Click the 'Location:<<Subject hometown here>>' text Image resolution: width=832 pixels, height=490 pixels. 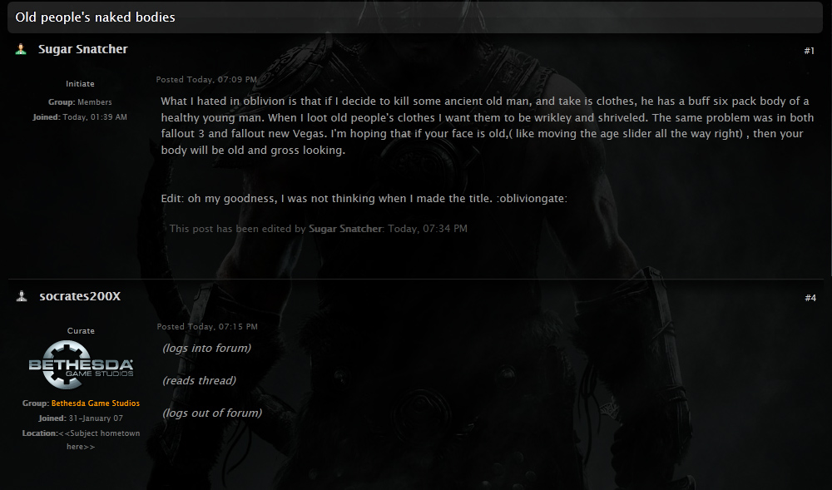(x=81, y=439)
